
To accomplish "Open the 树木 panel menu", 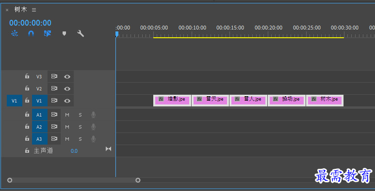I will (x=34, y=10).
